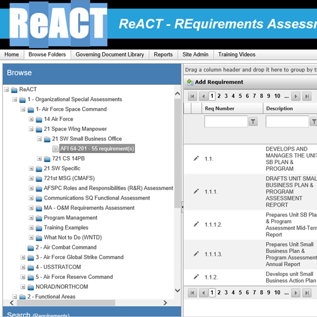Click the 14 Air Force folder icon
Screen dimensions: 317x317
coord(39,120)
